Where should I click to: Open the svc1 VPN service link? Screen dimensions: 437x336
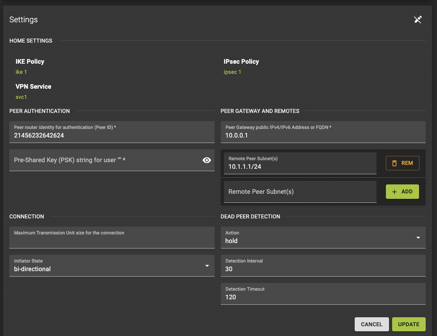point(21,97)
